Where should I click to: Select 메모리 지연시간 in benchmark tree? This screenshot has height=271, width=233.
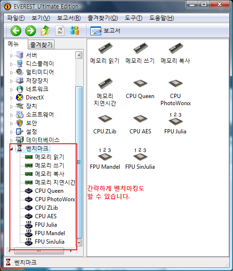click(55, 182)
